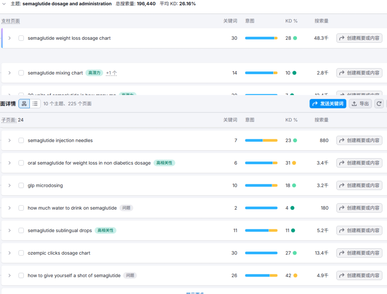Click KD dot for oral semaglutide row
Screen dimensions: 387x294
tap(294, 163)
